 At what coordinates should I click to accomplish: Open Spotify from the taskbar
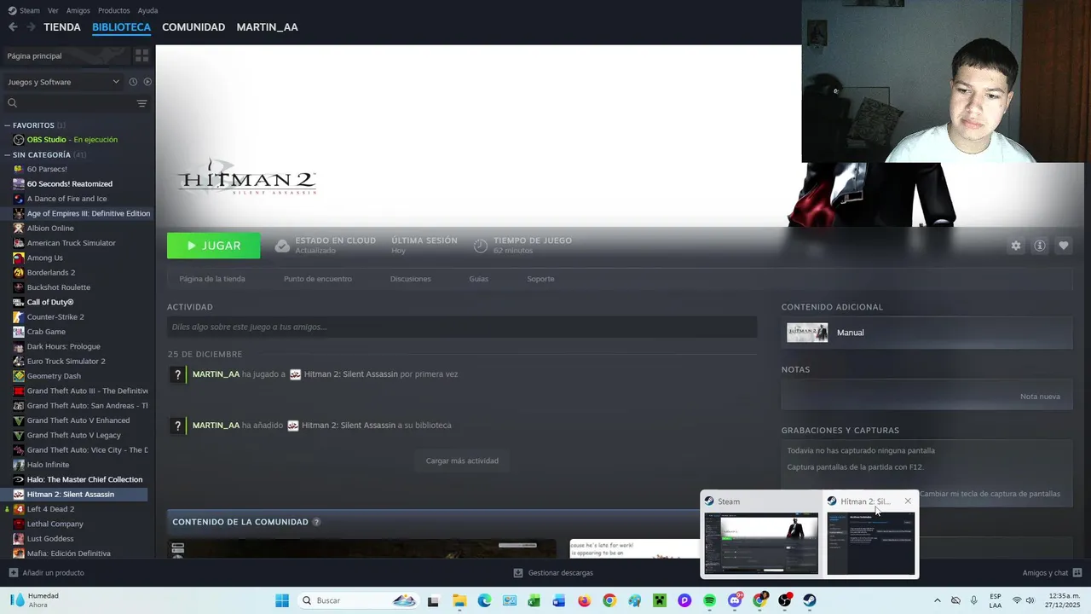pos(710,600)
